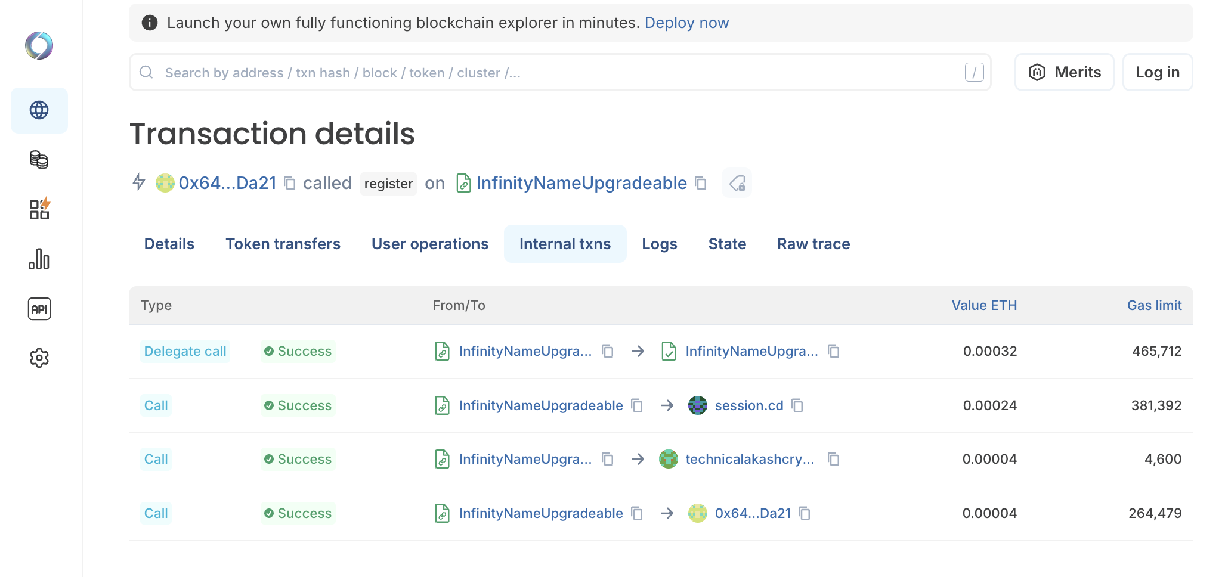
Task: Copy InfinityNameUpgradeable address in header
Action: click(x=701, y=183)
